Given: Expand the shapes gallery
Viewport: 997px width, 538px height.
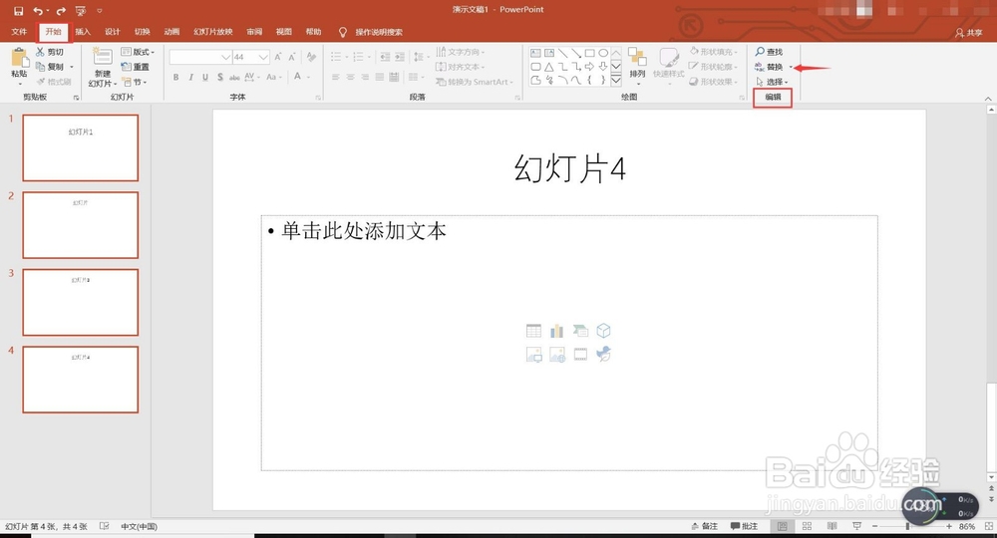Looking at the screenshot, I should coord(616,81).
